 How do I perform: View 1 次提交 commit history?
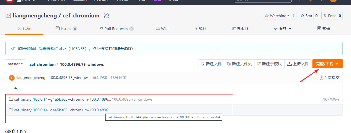(x=330, y=78)
